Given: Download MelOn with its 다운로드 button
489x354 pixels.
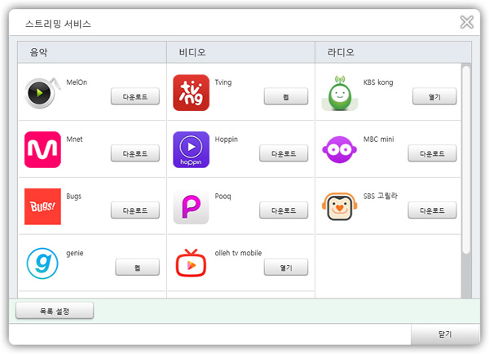Looking at the screenshot, I should (135, 96).
